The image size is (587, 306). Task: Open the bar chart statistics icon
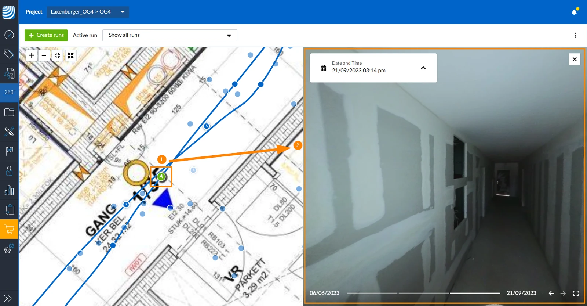tap(9, 190)
